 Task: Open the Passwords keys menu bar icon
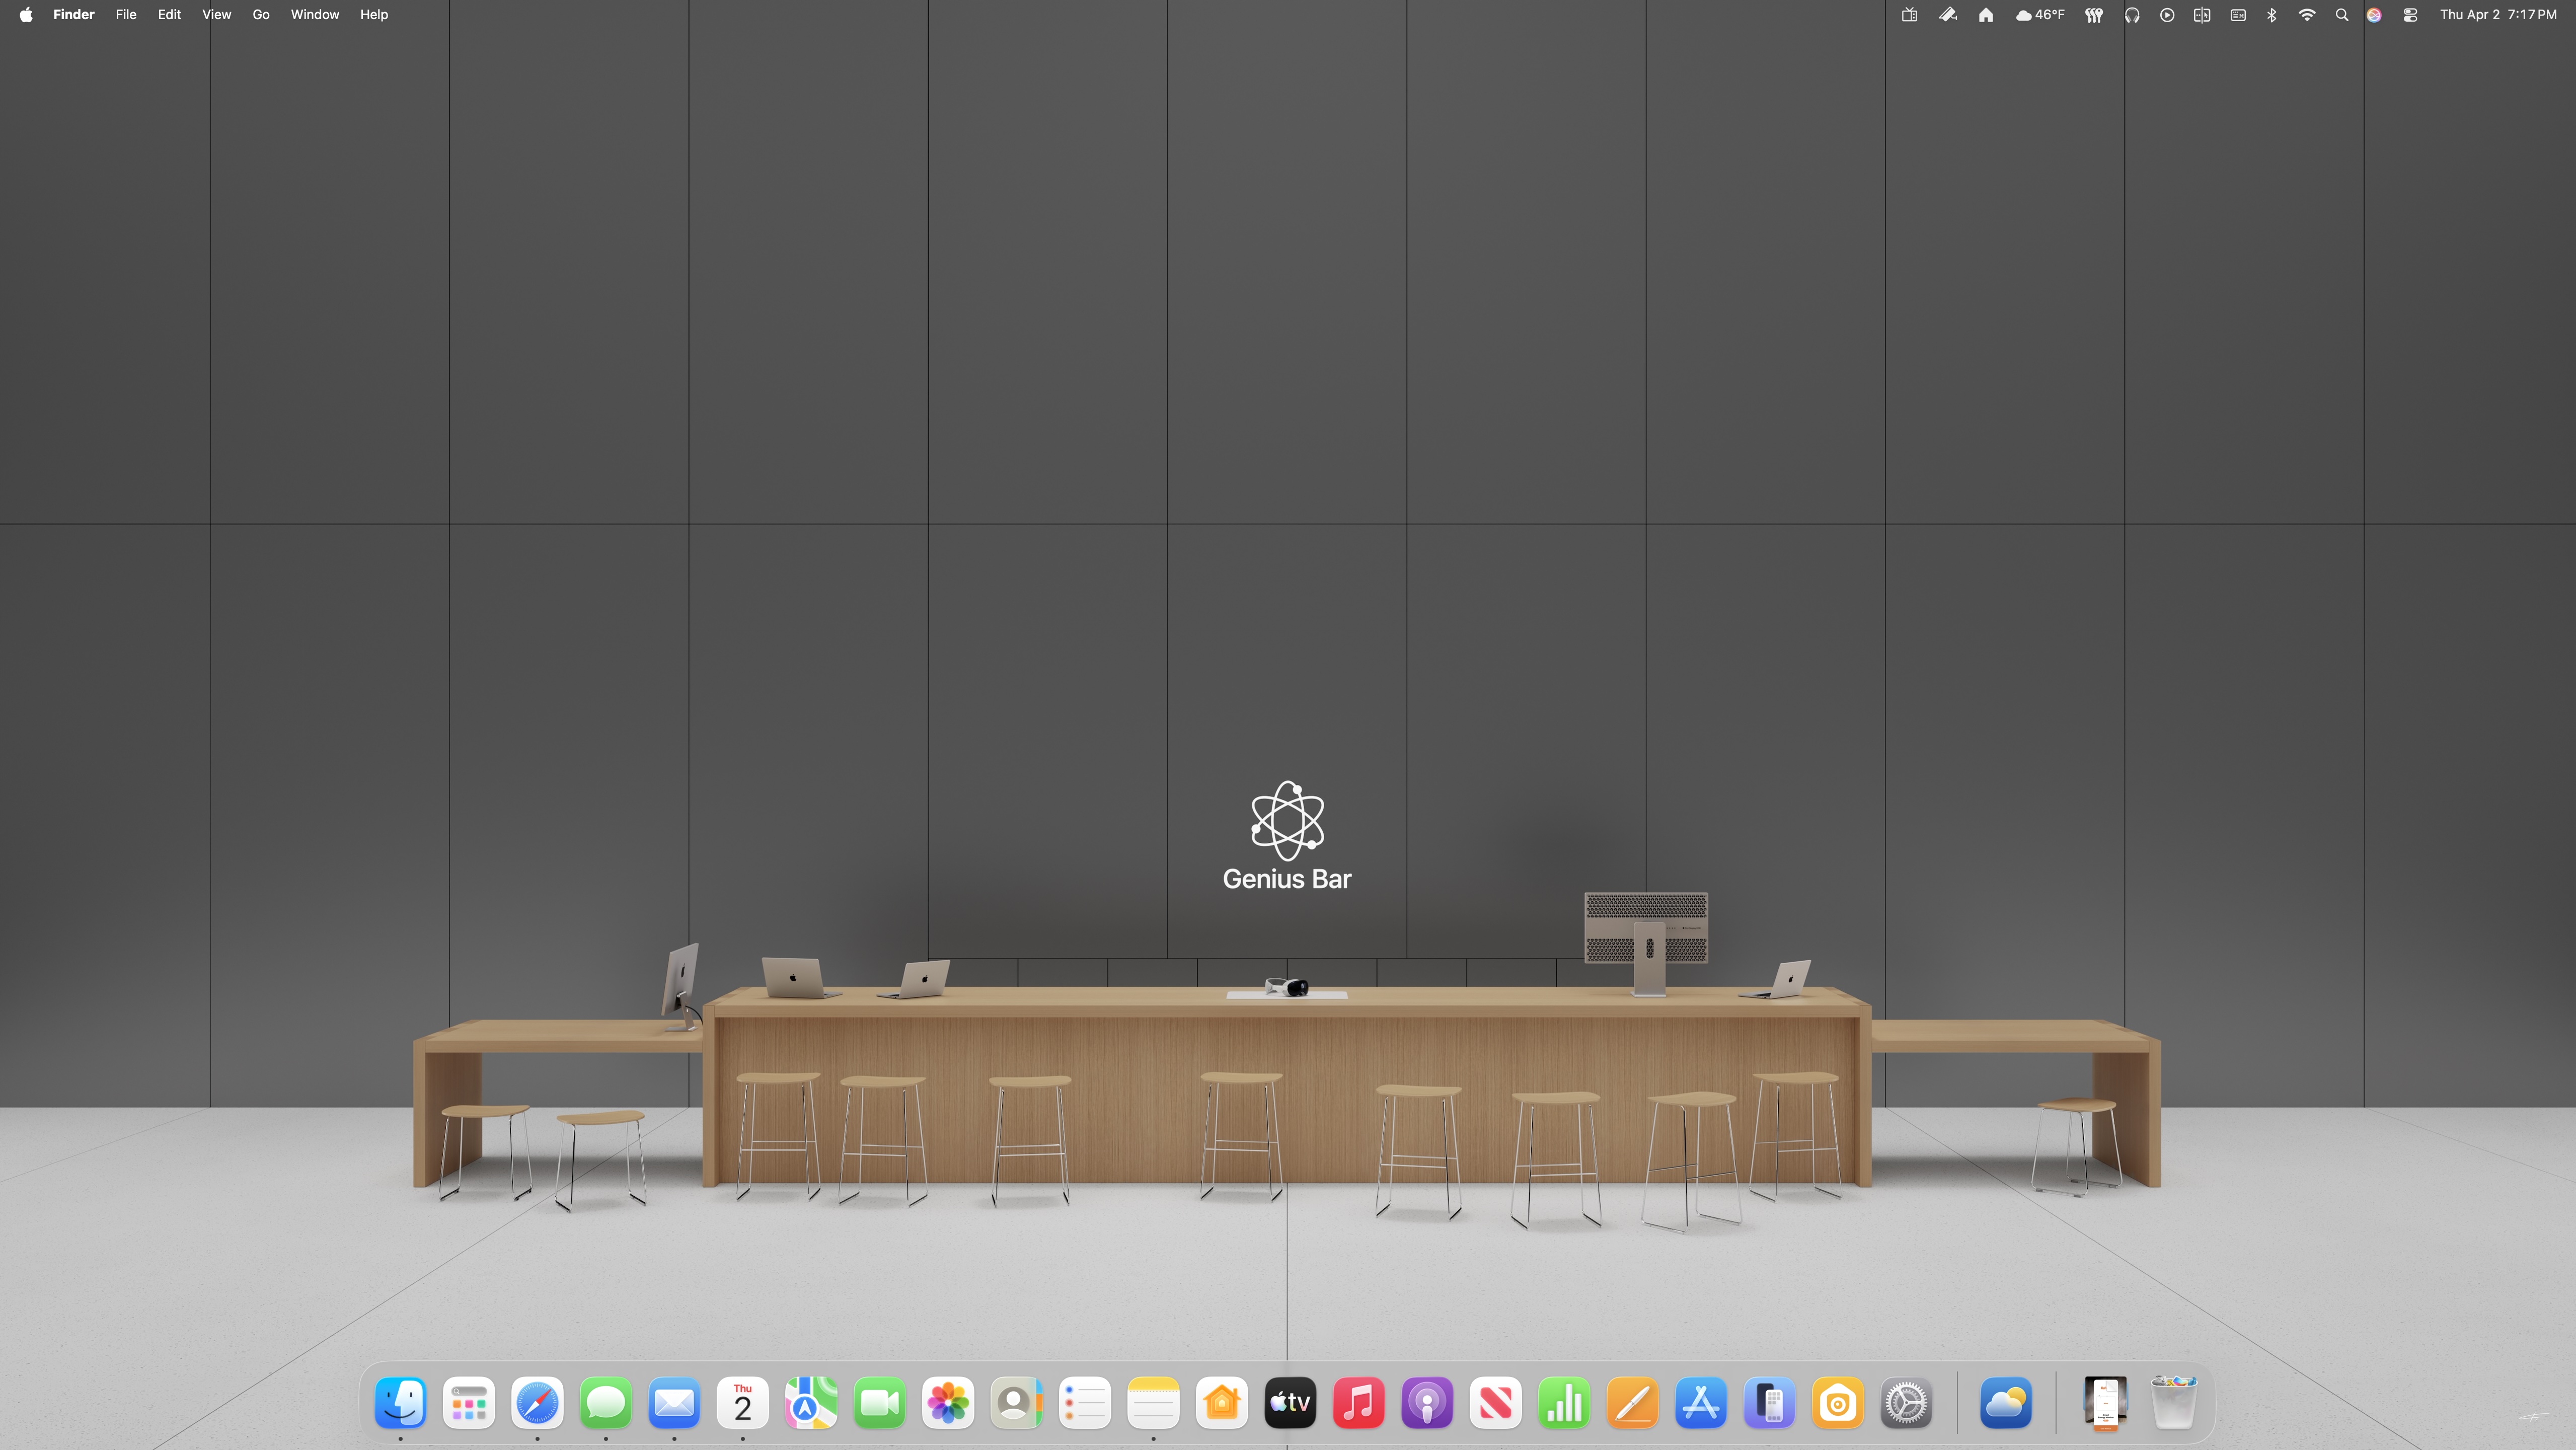coord(2094,15)
